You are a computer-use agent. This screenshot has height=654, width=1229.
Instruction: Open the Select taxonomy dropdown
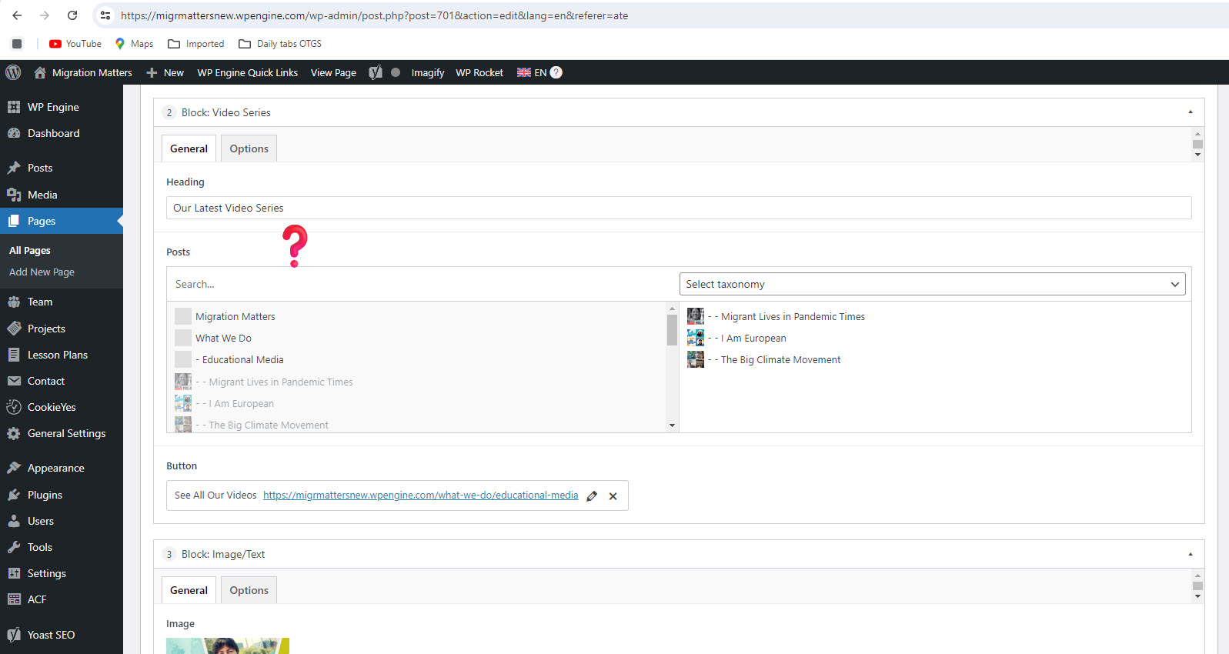pos(932,284)
